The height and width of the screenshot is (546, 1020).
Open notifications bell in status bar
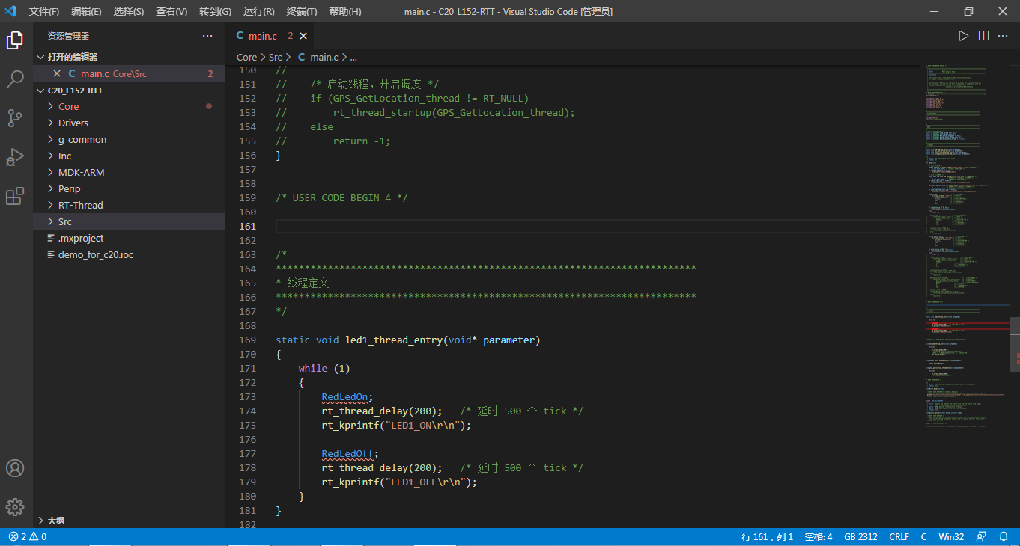click(x=1004, y=537)
